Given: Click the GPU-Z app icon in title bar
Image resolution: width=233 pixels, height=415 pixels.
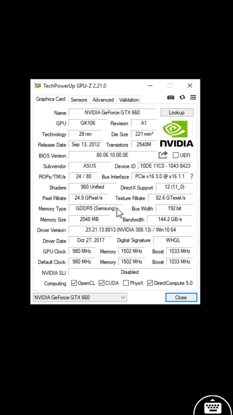Looking at the screenshot, I should click(38, 86).
